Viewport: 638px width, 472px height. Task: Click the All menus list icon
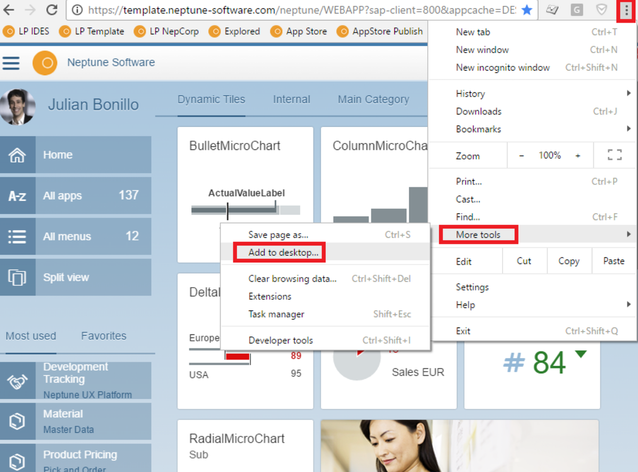click(17, 236)
